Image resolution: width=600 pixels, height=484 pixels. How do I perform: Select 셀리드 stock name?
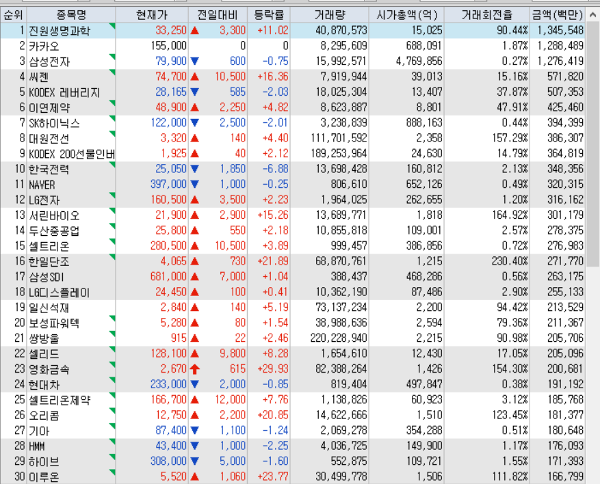point(44,354)
